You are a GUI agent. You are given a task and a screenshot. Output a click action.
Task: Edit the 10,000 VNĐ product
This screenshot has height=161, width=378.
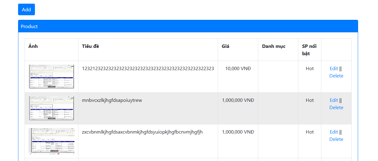(334, 69)
